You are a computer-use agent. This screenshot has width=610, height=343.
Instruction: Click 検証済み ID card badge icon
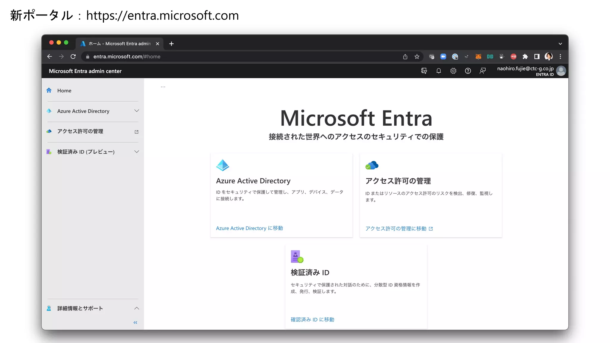point(297,257)
